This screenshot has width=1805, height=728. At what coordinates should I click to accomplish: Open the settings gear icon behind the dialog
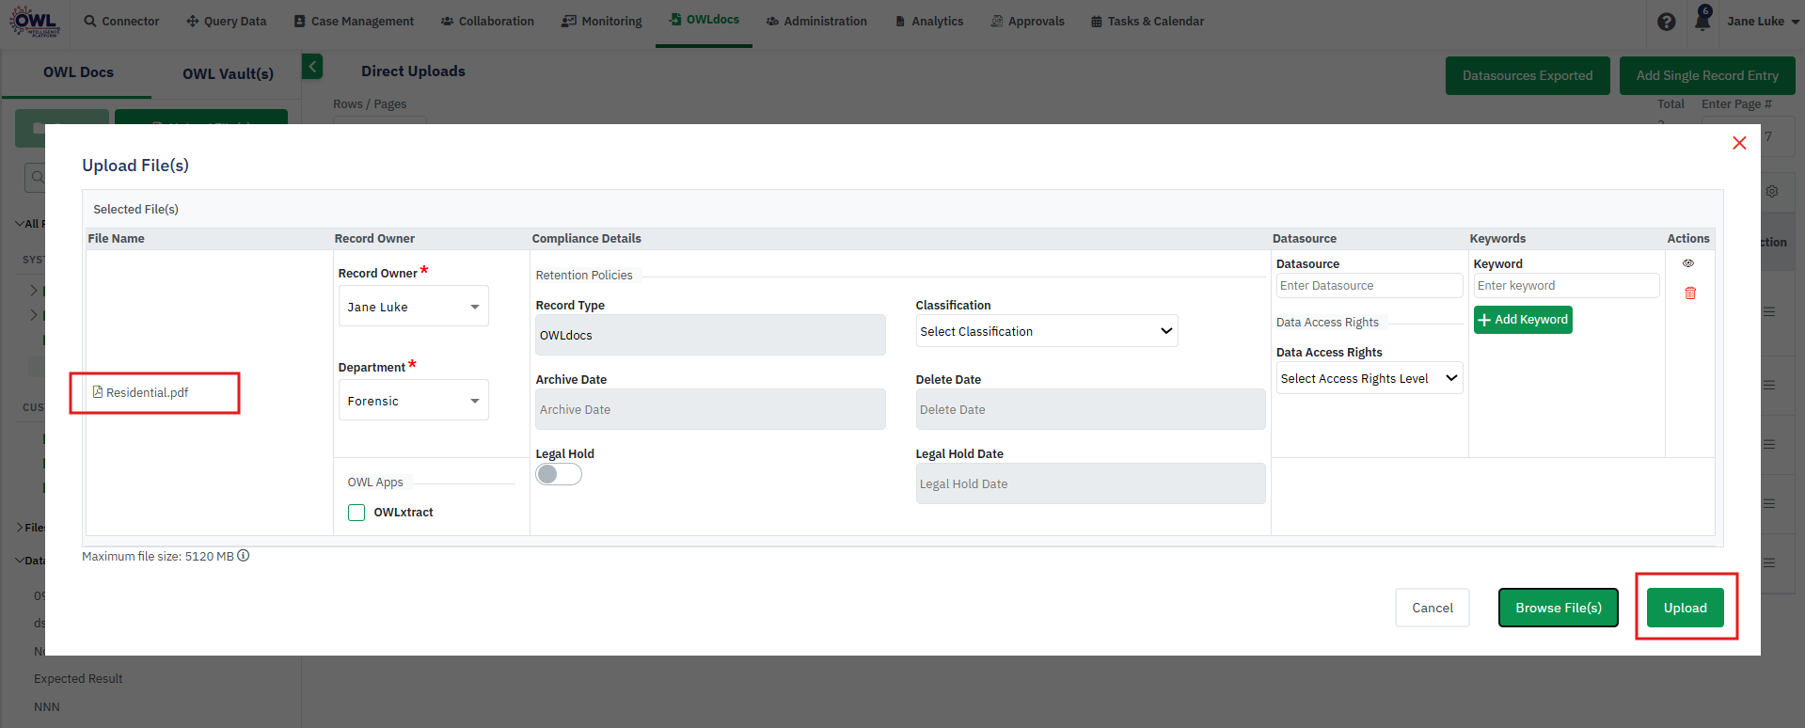pos(1772,191)
